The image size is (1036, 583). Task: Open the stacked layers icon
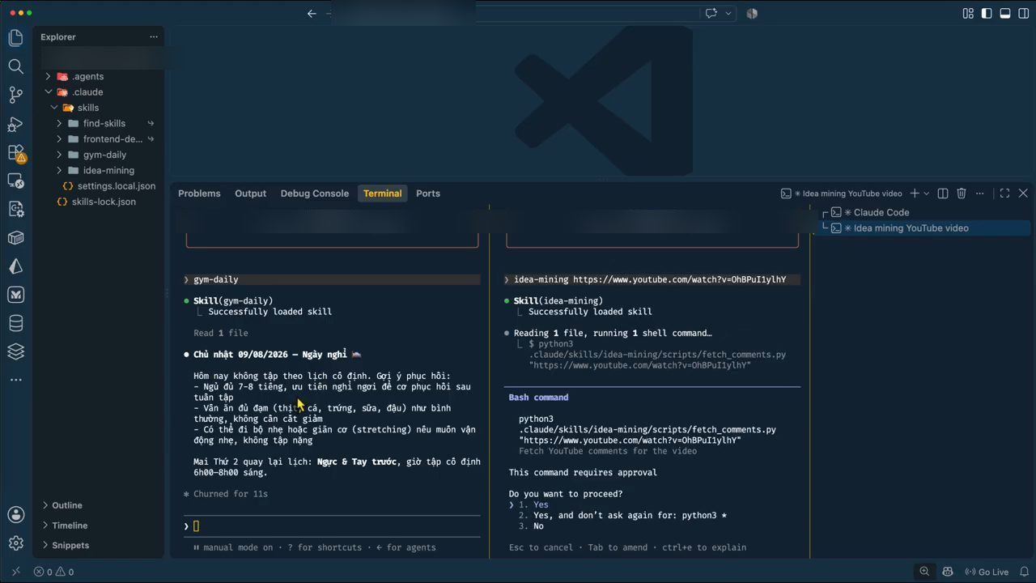[15, 351]
